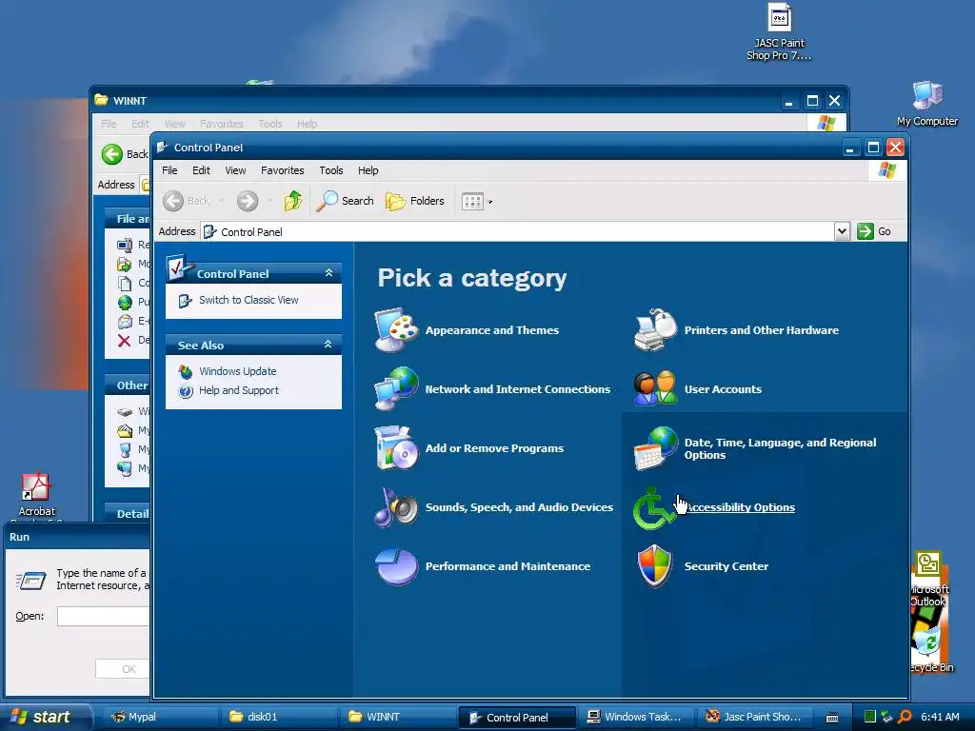
Task: Open the Help menu in Control Panel
Action: click(x=368, y=170)
